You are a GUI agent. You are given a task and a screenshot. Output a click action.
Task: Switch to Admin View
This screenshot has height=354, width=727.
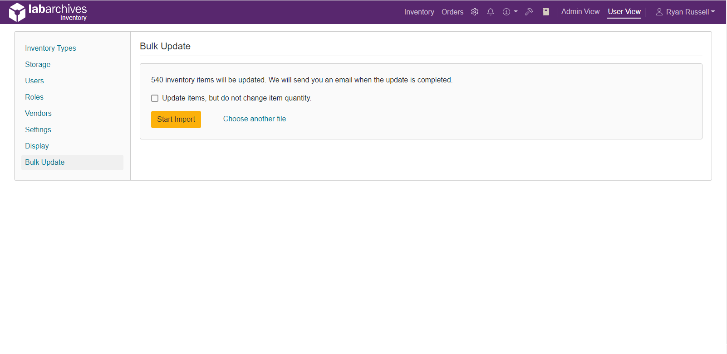coord(580,12)
